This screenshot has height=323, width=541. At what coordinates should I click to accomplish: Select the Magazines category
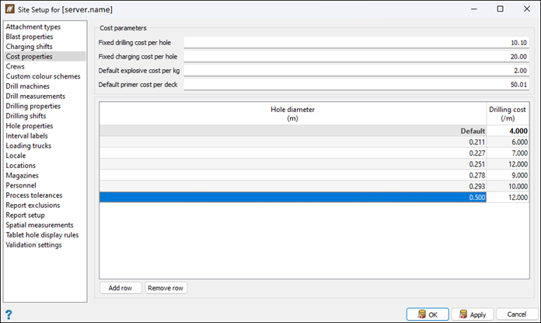(x=23, y=176)
